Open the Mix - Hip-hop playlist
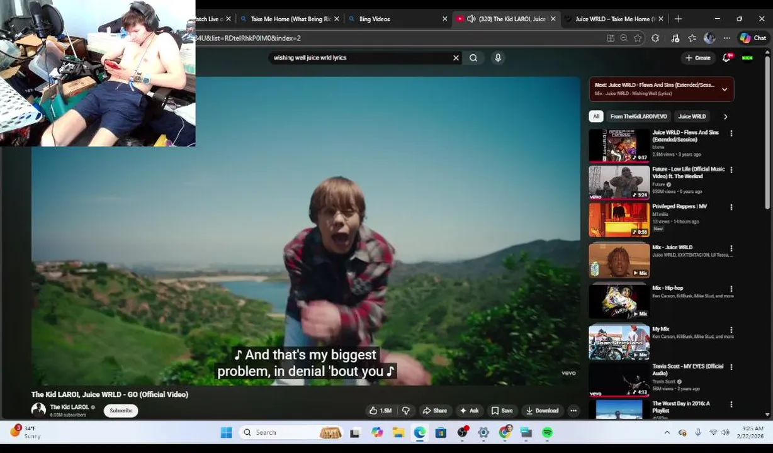The height and width of the screenshot is (453, 773). (x=619, y=301)
